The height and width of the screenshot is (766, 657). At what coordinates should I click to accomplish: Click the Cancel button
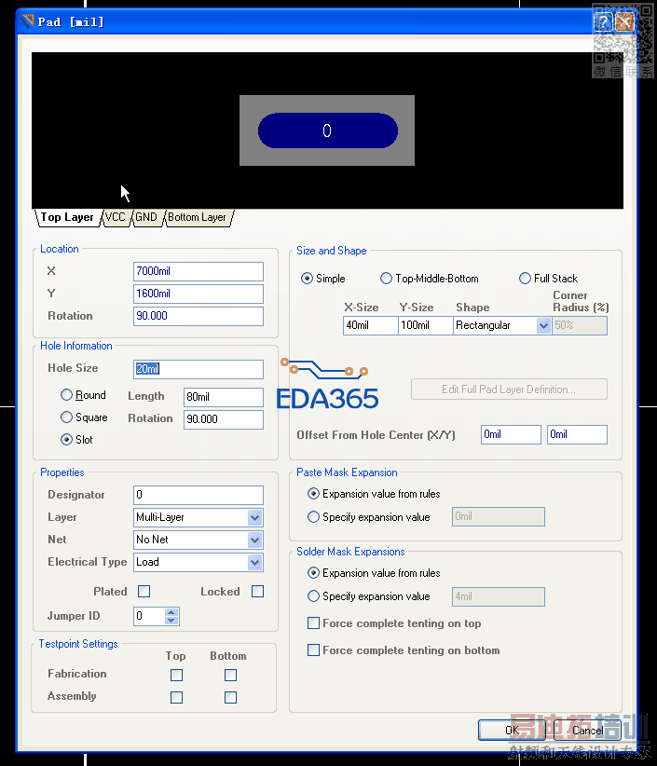click(588, 730)
